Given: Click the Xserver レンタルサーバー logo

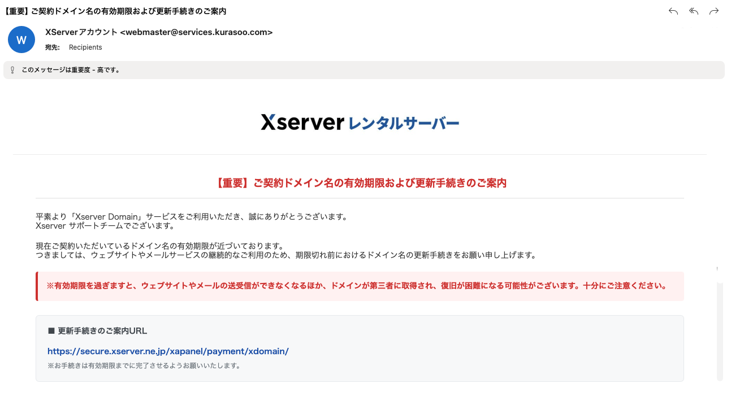Looking at the screenshot, I should tap(360, 122).
